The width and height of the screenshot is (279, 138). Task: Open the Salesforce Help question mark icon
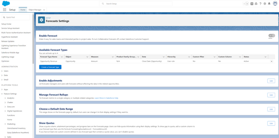point(261,4)
